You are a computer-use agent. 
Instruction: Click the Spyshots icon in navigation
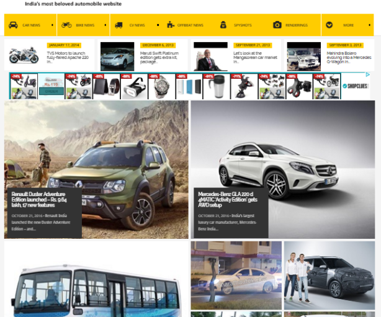pyautogui.click(x=223, y=25)
